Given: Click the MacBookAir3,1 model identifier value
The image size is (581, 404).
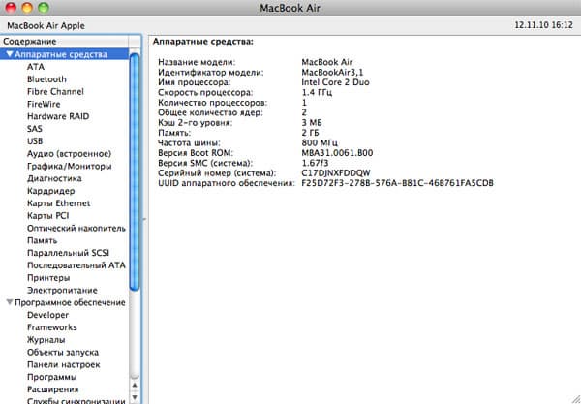Looking at the screenshot, I should coord(332,73).
